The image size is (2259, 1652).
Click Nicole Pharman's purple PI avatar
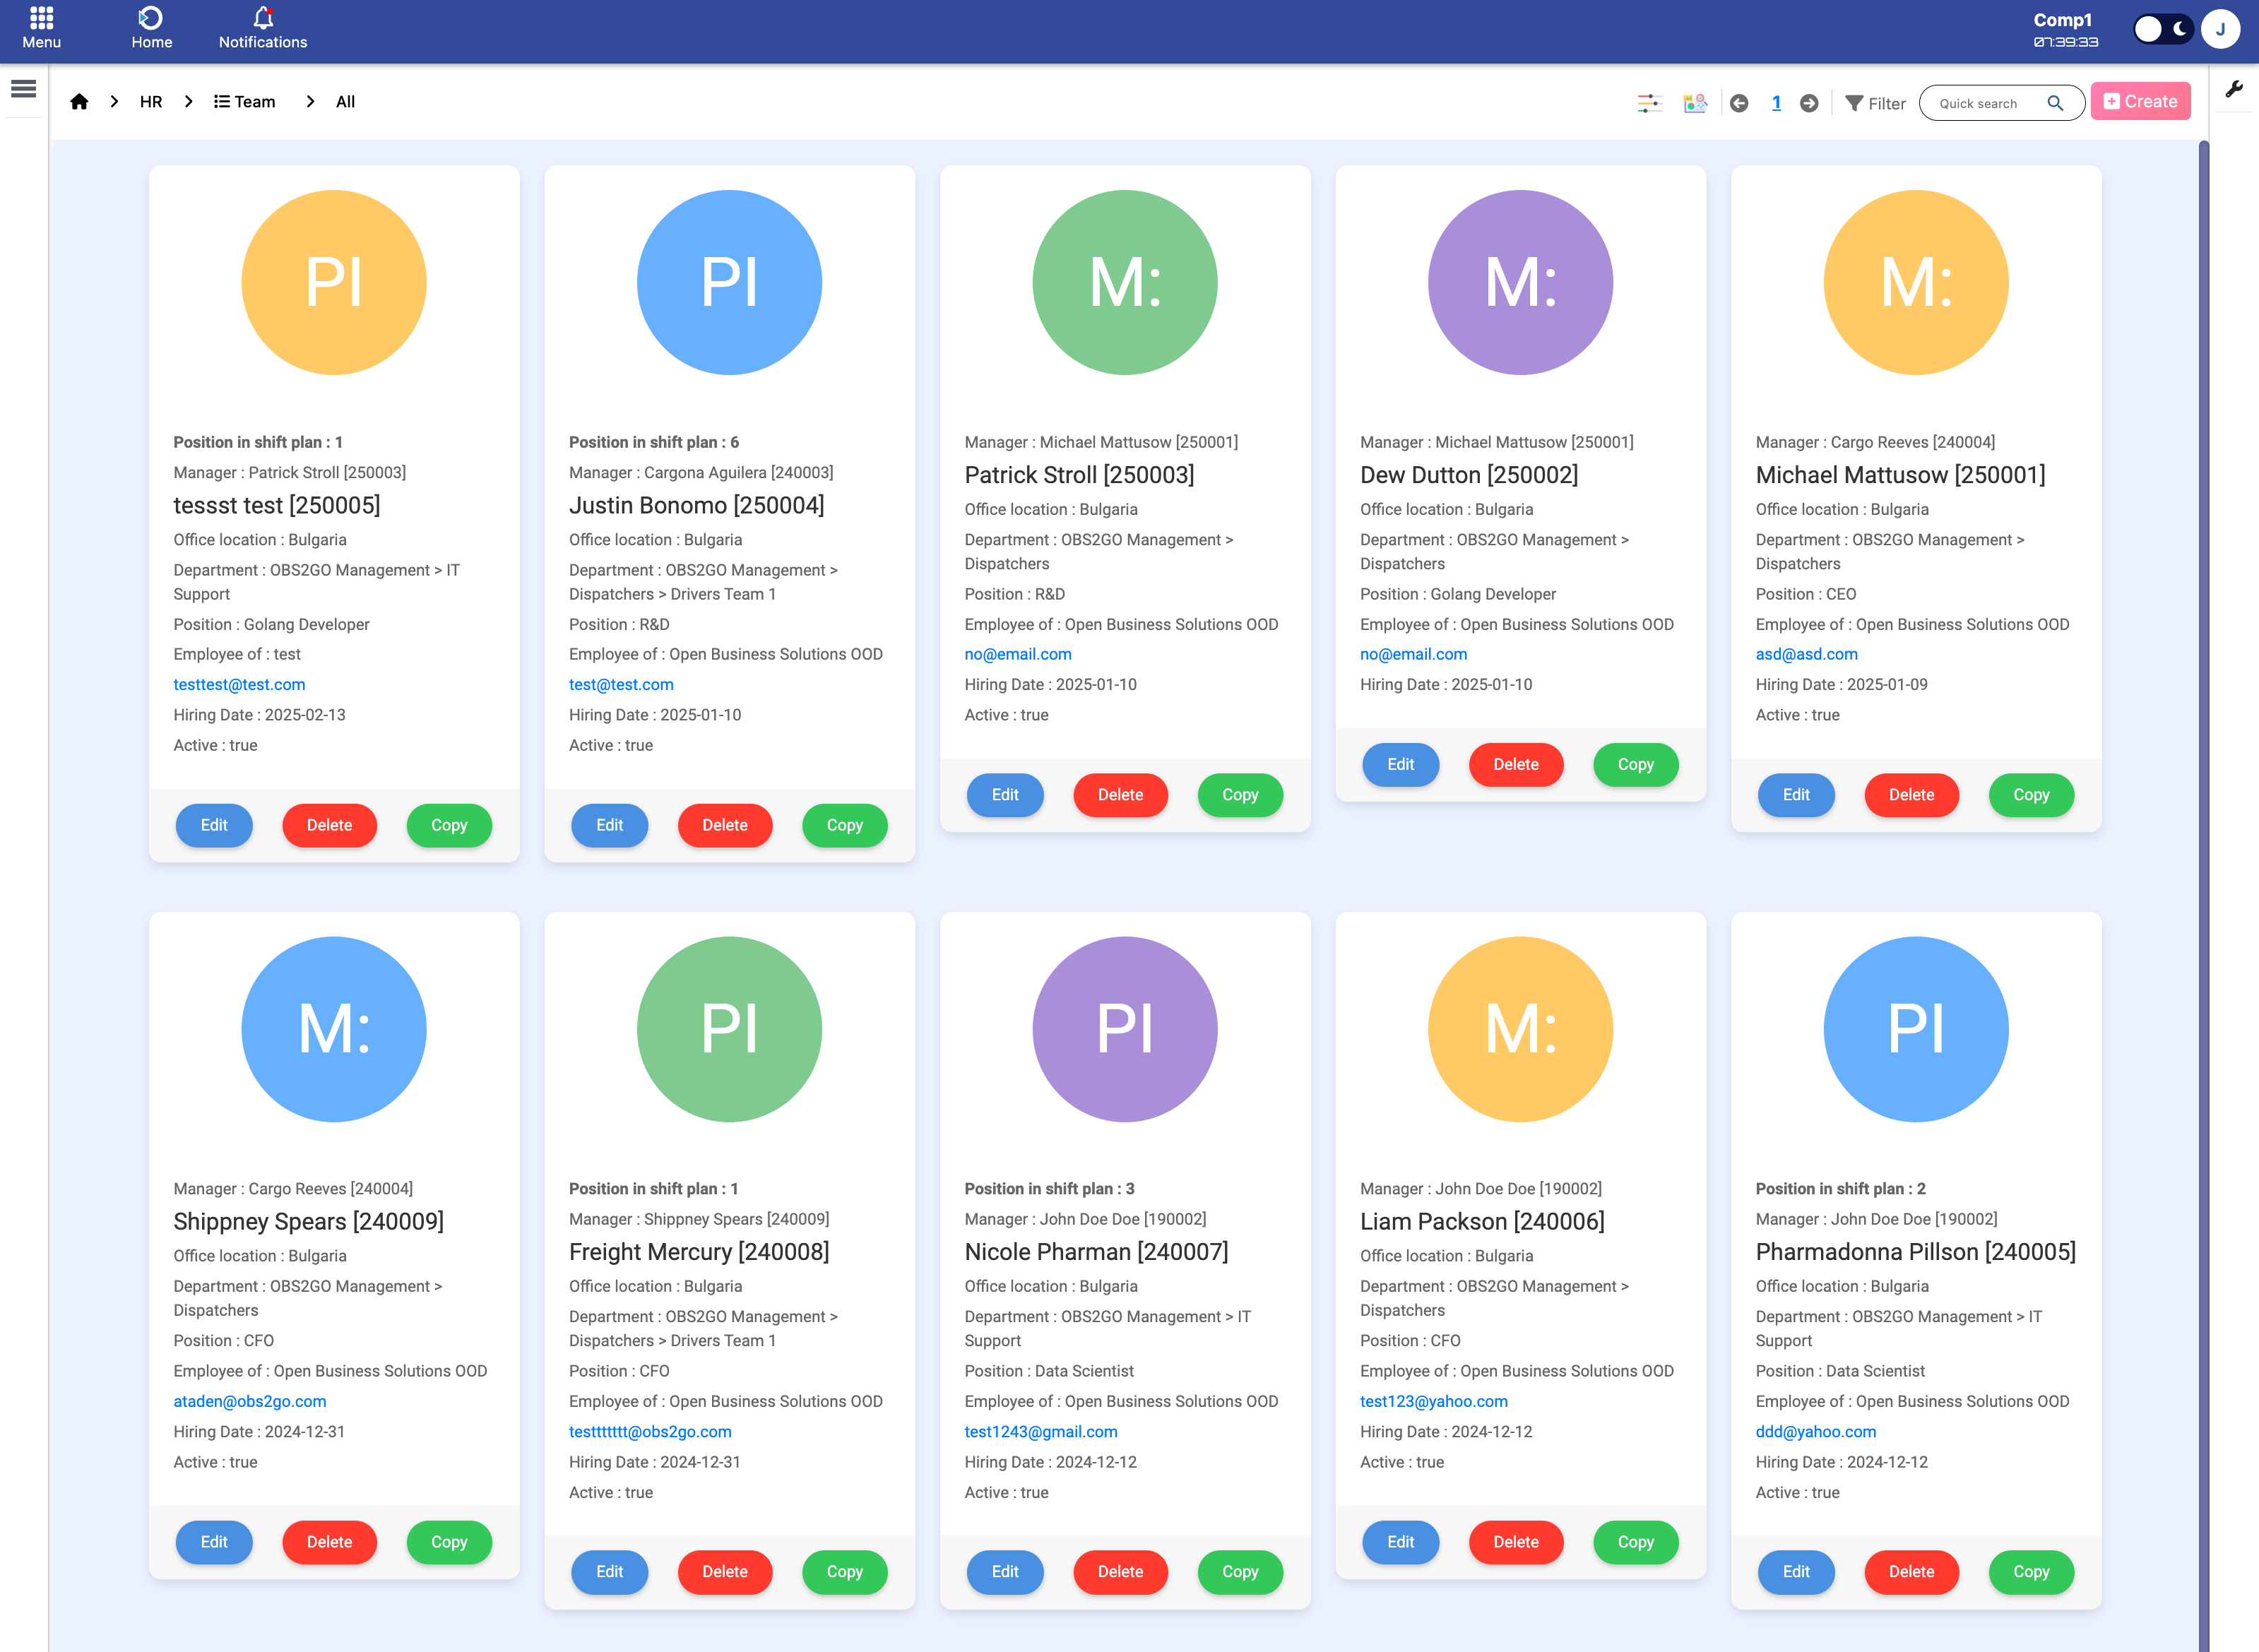click(x=1125, y=1029)
